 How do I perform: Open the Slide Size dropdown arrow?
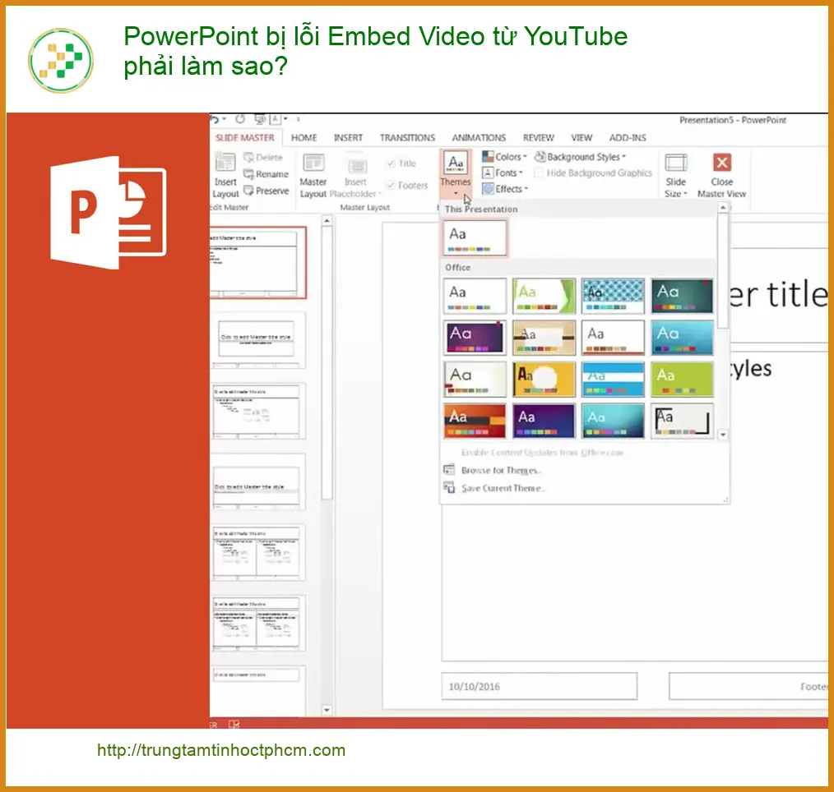tap(685, 194)
